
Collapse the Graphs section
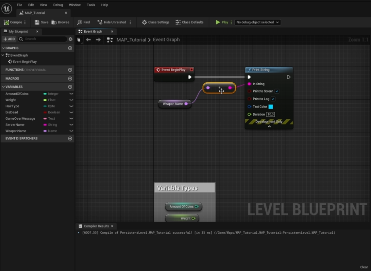[x=3, y=48]
